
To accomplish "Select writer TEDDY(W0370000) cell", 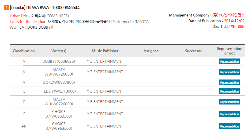I will coord(59,91).
